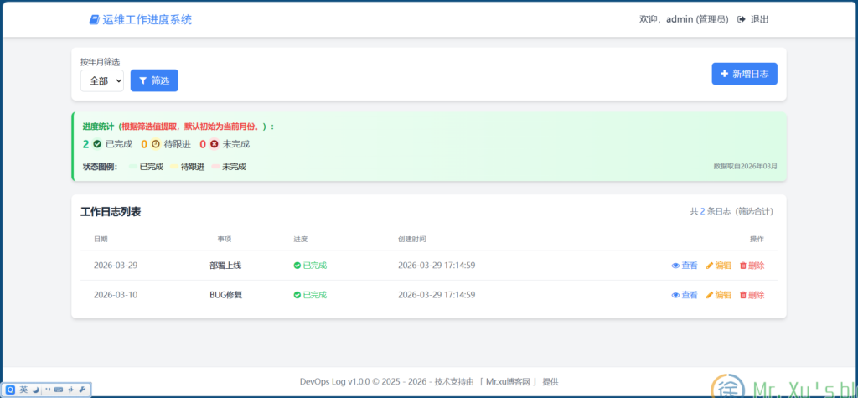Toggle the punctuation mode icon in IME bar

click(47, 390)
